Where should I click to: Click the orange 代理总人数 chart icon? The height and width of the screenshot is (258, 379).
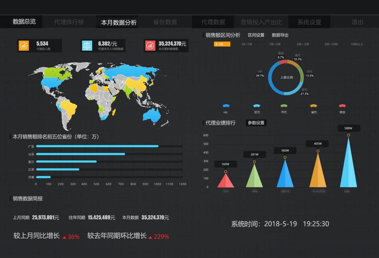24,45
